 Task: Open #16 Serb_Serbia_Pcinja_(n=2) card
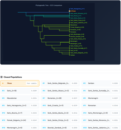pos(60,120)
